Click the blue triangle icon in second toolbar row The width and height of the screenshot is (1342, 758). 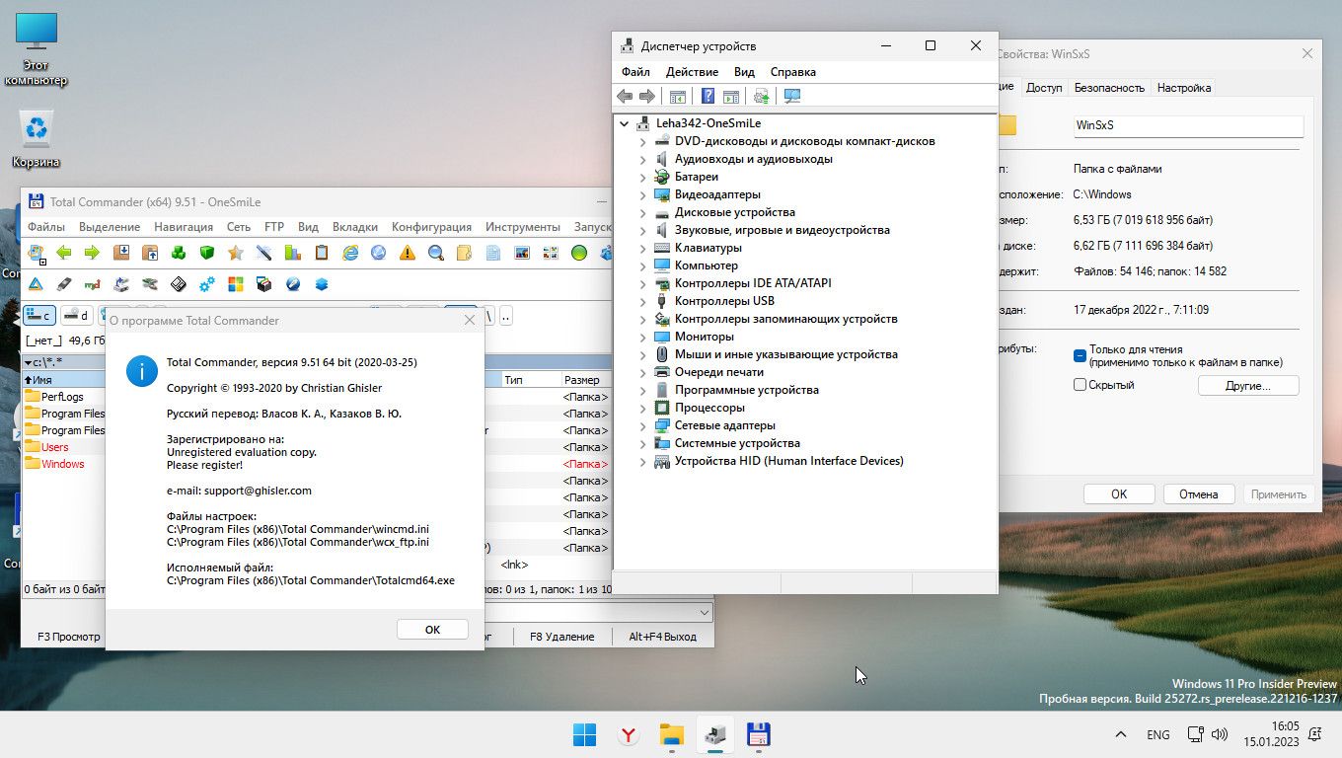coord(36,284)
